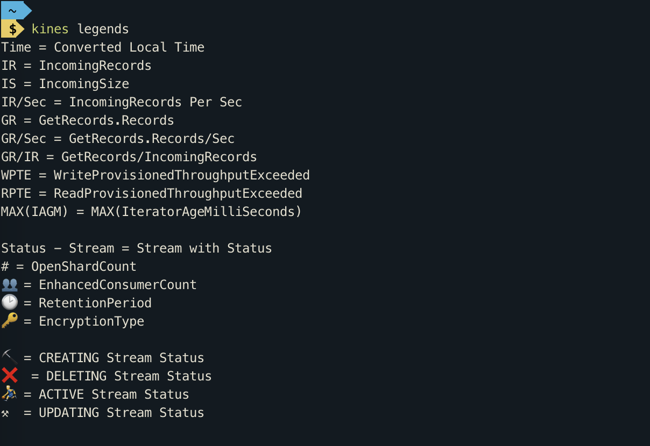Screen dimensions: 650x446
Task: Click the 'Status - Stream' legend line
Action: 137,248
